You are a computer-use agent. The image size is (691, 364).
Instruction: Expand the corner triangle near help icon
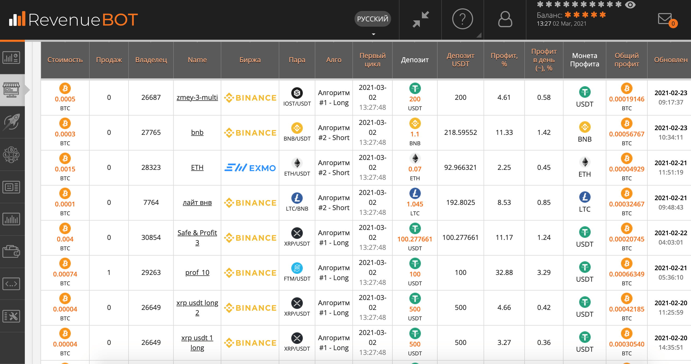pos(479,35)
